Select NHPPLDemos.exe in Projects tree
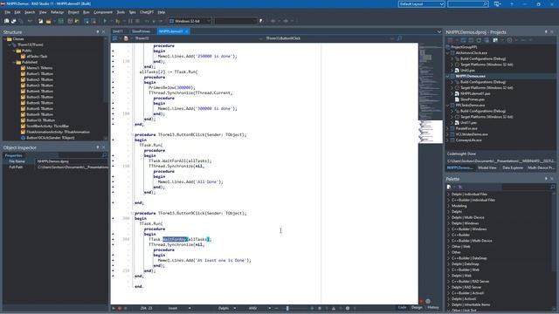Screen dimensions: 559x314 click(470, 76)
